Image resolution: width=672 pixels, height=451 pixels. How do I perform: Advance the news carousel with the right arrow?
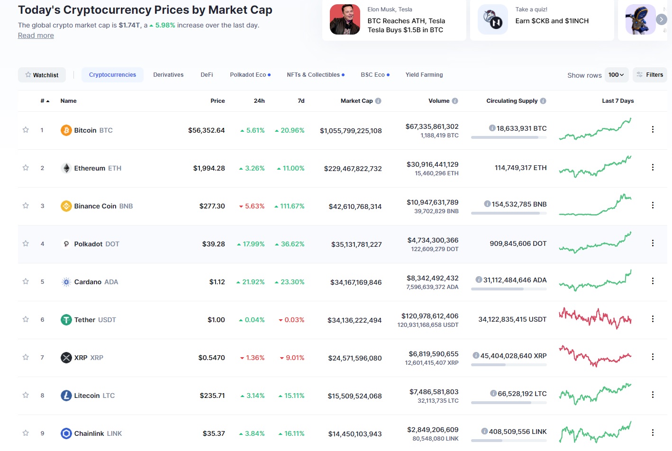[x=661, y=19]
